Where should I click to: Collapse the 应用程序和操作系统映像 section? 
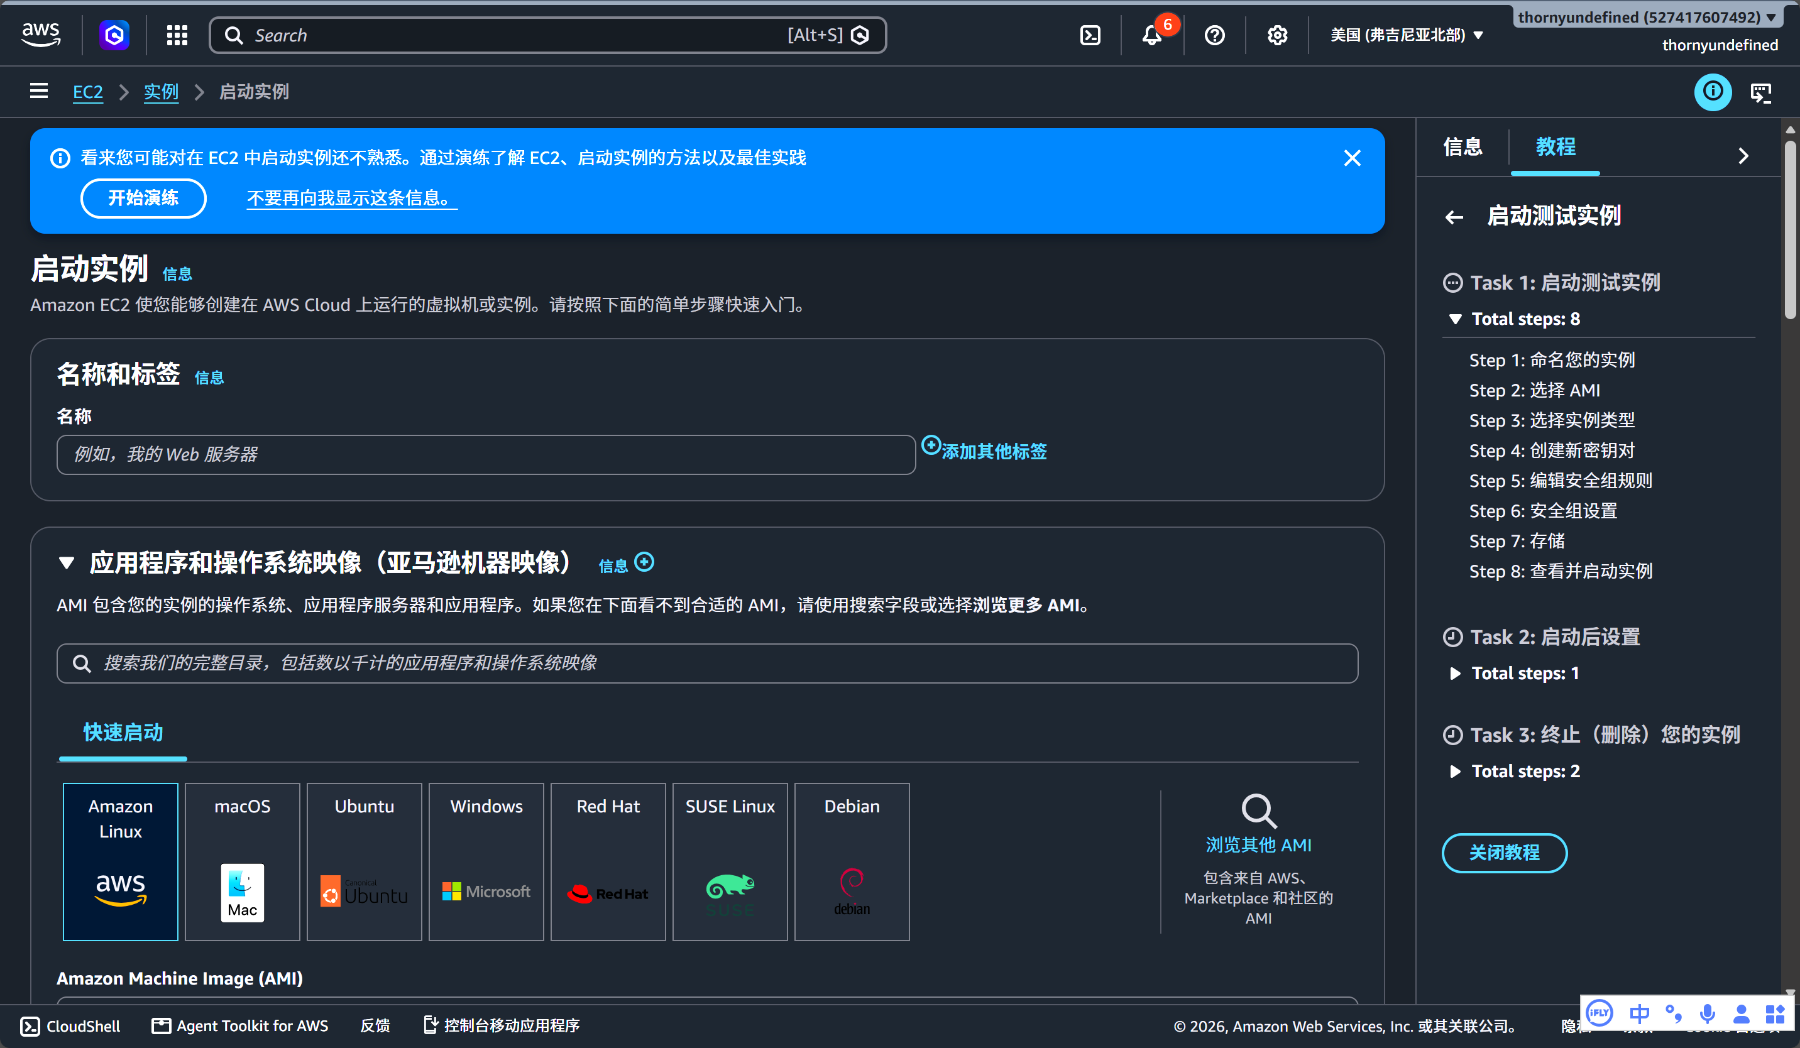pyautogui.click(x=67, y=562)
